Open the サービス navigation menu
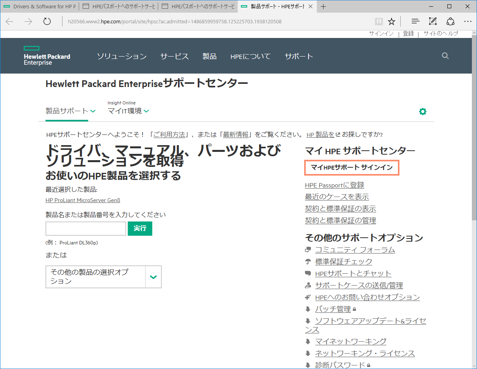Screen dimensions: 477x369 point(174,56)
